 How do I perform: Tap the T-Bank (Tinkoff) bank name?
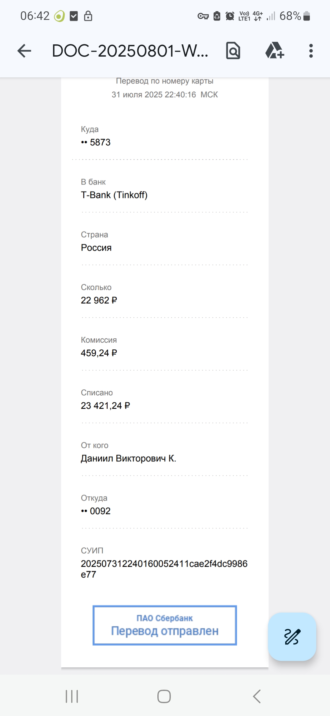[x=114, y=195]
